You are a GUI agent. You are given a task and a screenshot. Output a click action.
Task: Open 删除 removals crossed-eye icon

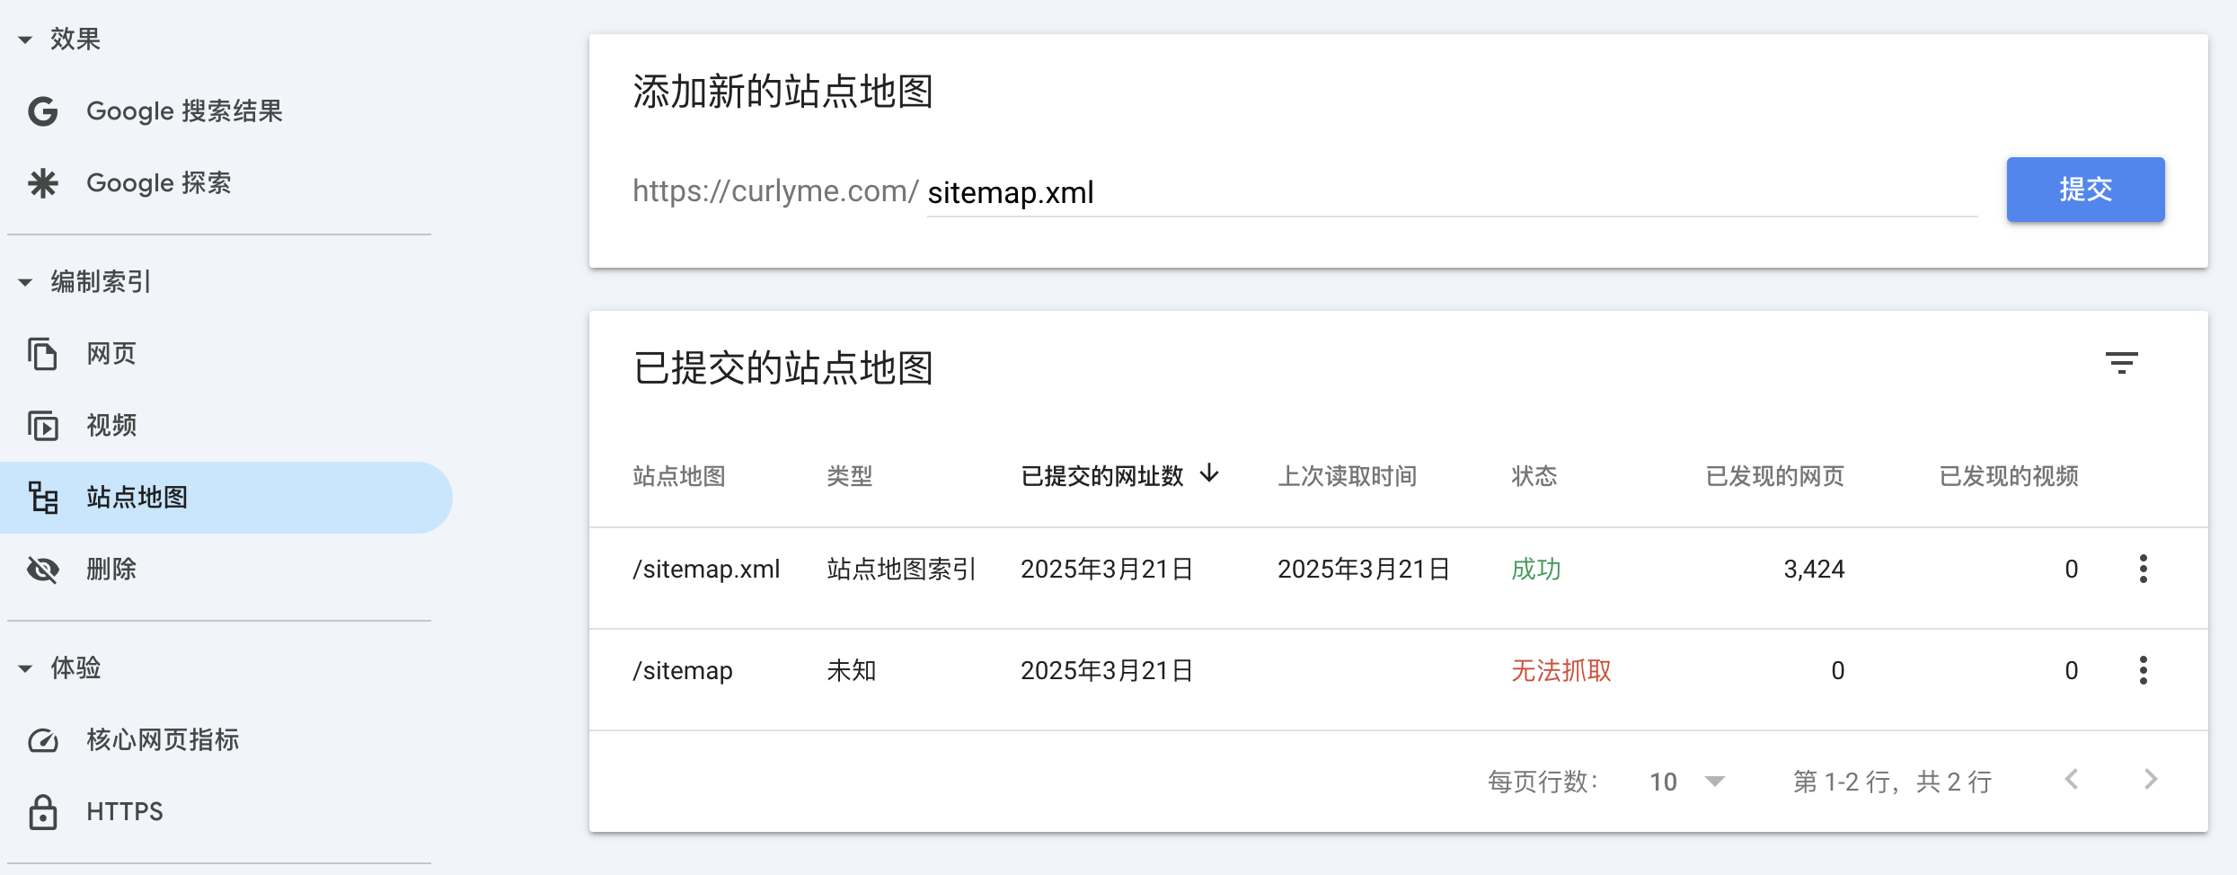pos(43,570)
